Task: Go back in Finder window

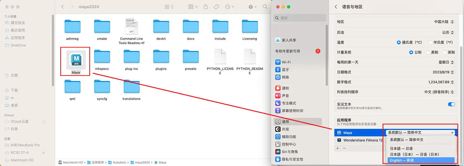Action: click(x=62, y=6)
